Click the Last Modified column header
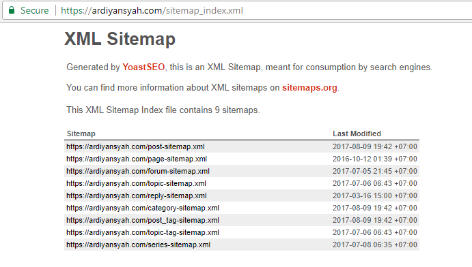The image size is (472, 267). 357,133
